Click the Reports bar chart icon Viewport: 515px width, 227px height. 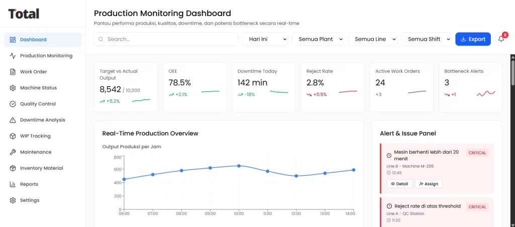[x=13, y=184]
